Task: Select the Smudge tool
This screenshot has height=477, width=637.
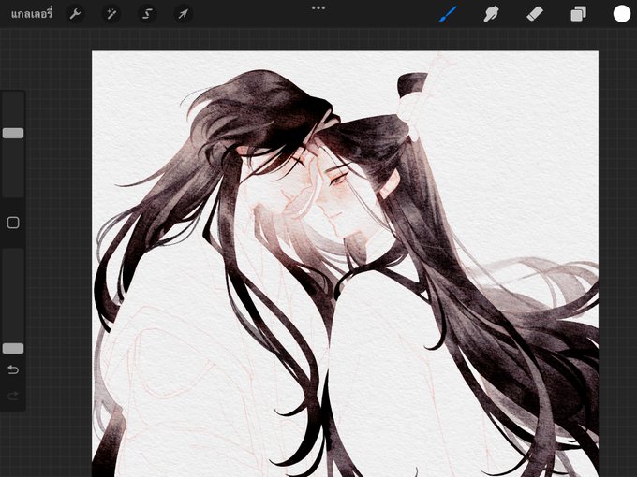Action: [492, 14]
